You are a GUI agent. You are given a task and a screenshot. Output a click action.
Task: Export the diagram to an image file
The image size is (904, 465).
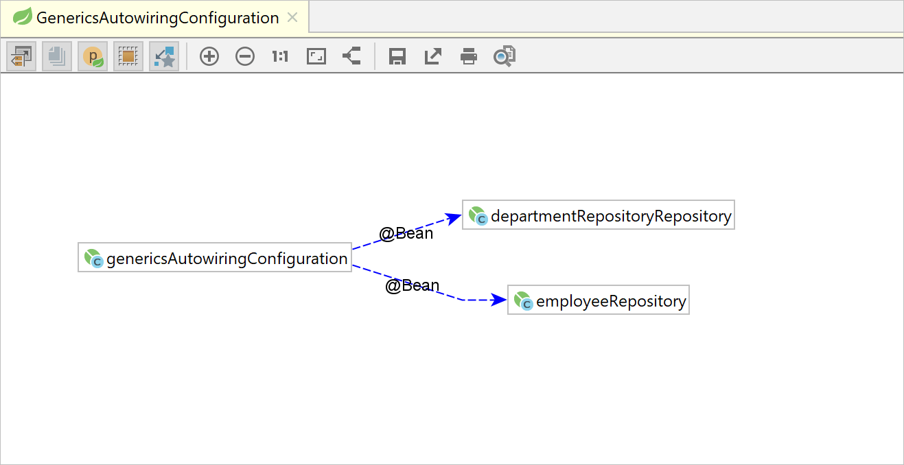click(x=432, y=56)
